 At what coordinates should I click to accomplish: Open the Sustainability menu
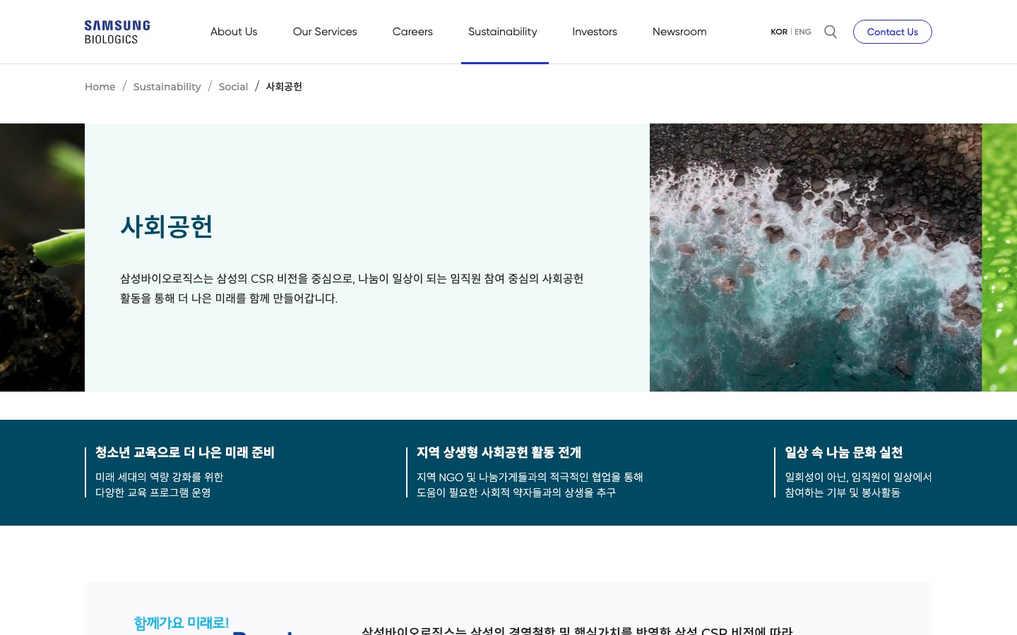[503, 32]
